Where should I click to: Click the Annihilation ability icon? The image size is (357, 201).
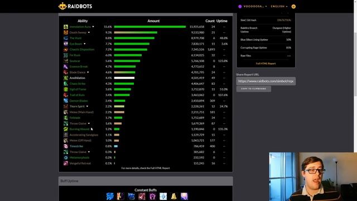tap(66, 78)
